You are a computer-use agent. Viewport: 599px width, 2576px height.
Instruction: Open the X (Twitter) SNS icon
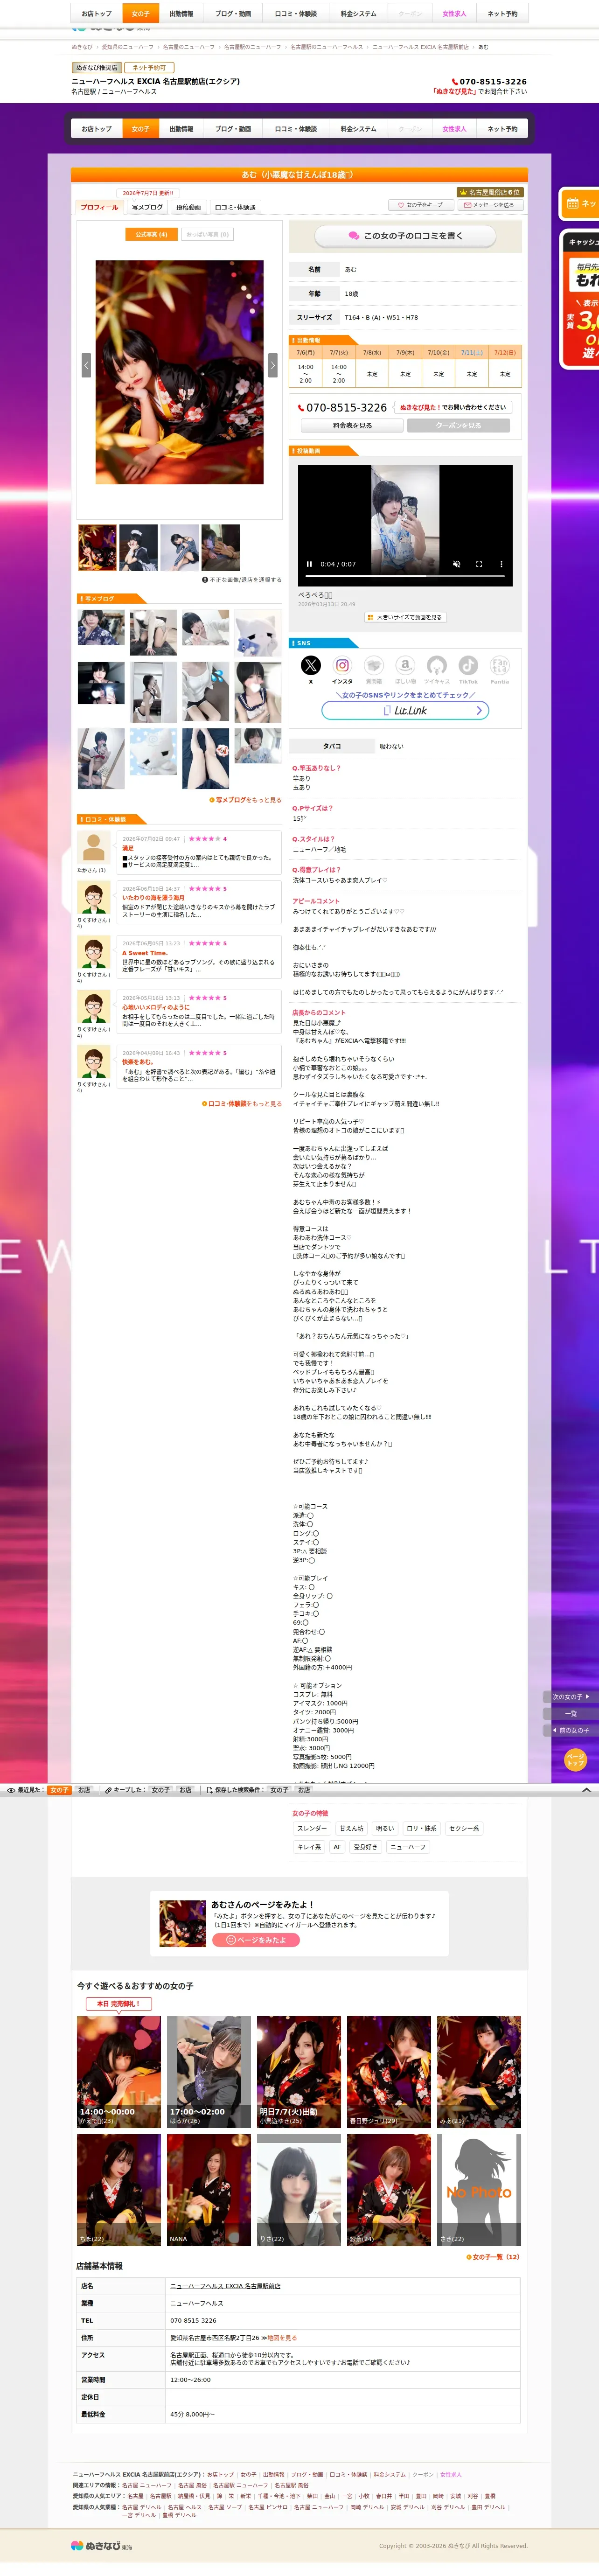pos(311,665)
